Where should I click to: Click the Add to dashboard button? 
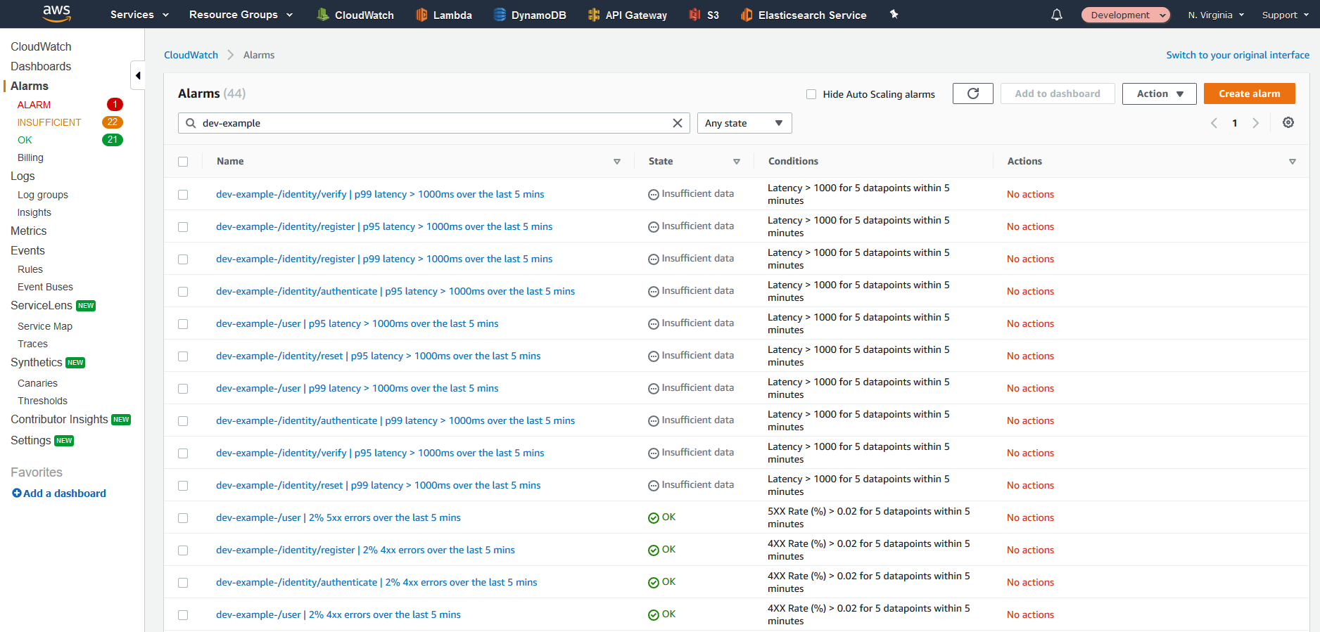tap(1057, 93)
